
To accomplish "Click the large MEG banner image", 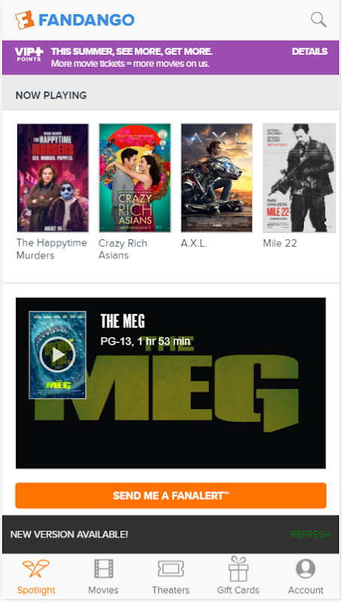I will pos(171,383).
